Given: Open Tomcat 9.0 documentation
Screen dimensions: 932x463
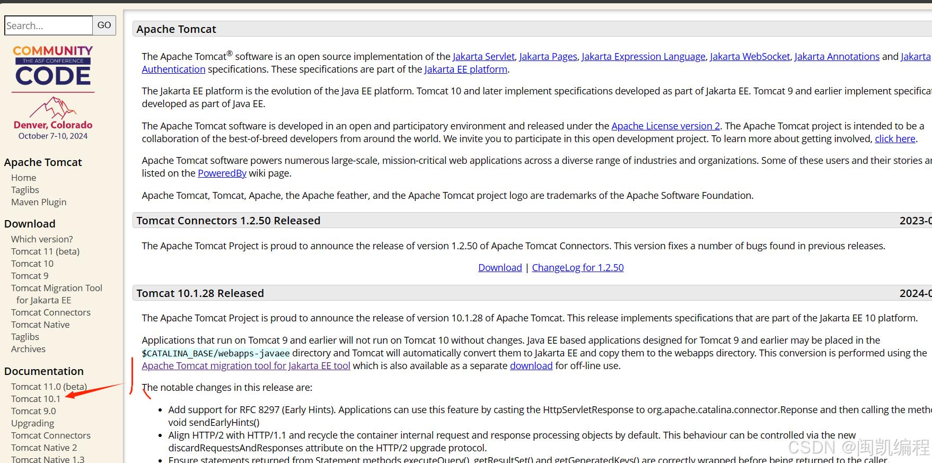Looking at the screenshot, I should click(33, 411).
